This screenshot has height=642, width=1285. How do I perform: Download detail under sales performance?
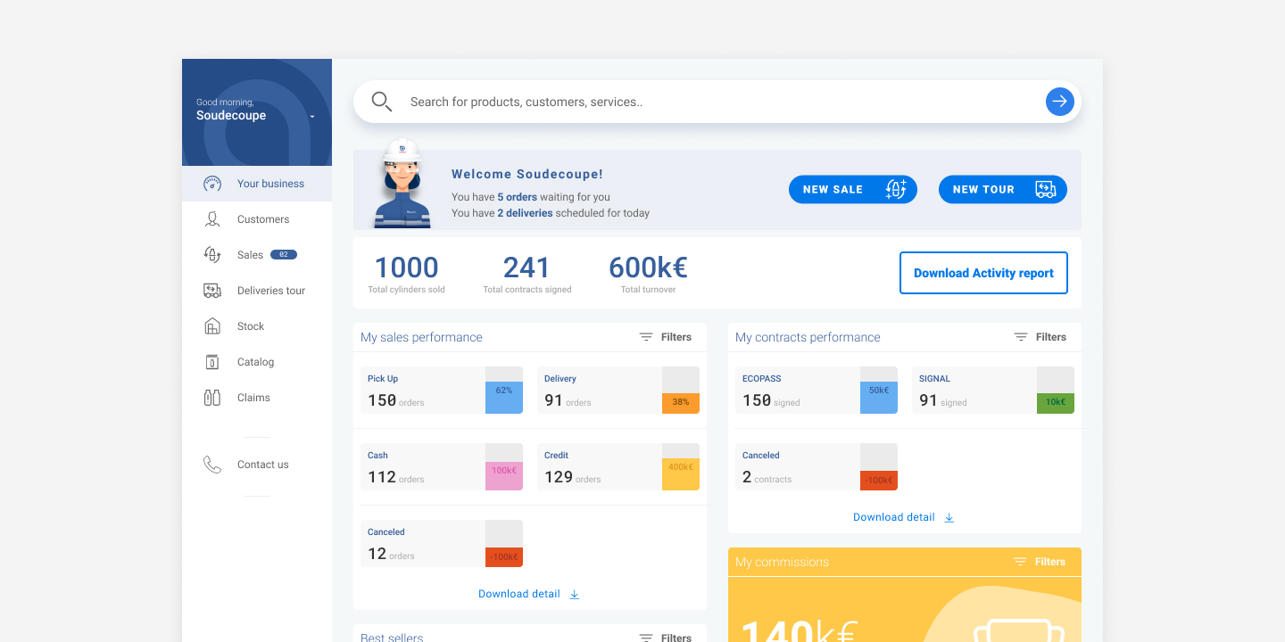coord(529,594)
